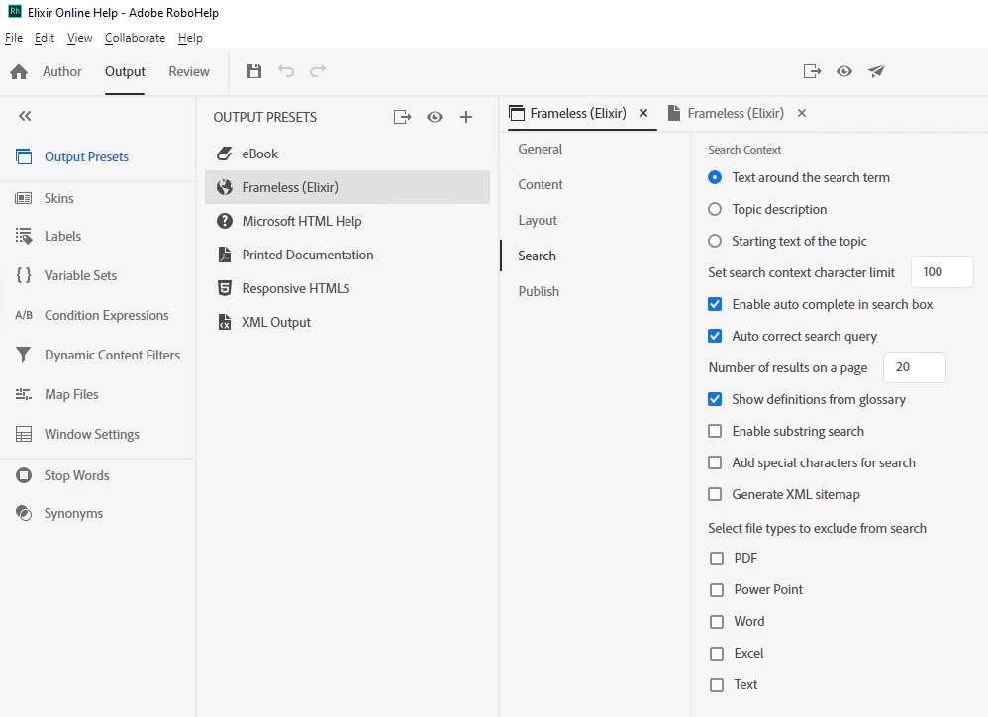Open the File menu

coord(14,38)
